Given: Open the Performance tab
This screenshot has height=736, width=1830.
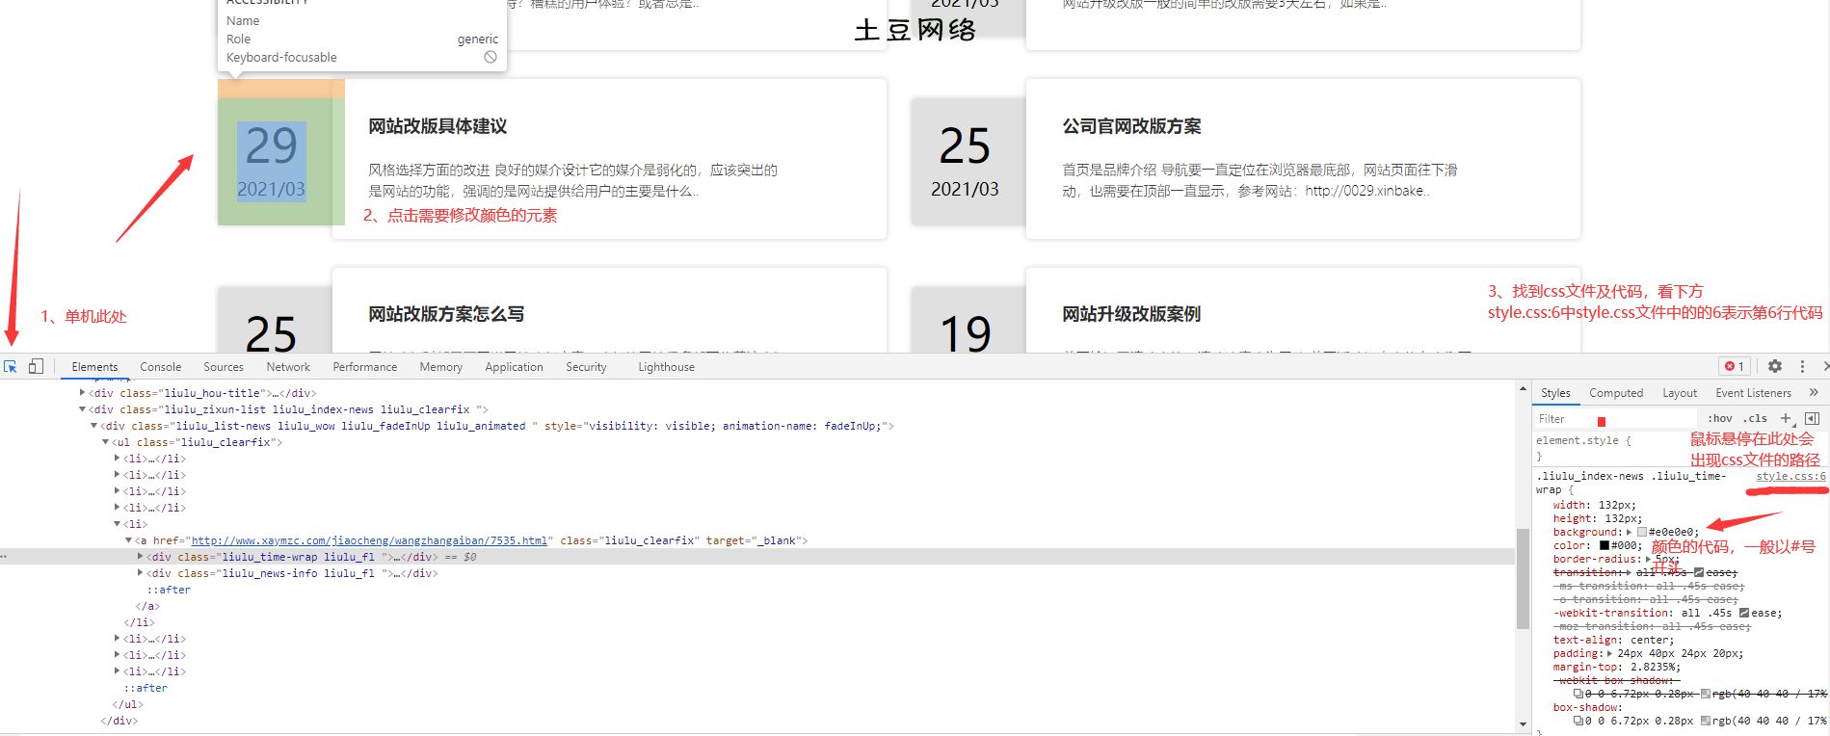Looking at the screenshot, I should 365,367.
